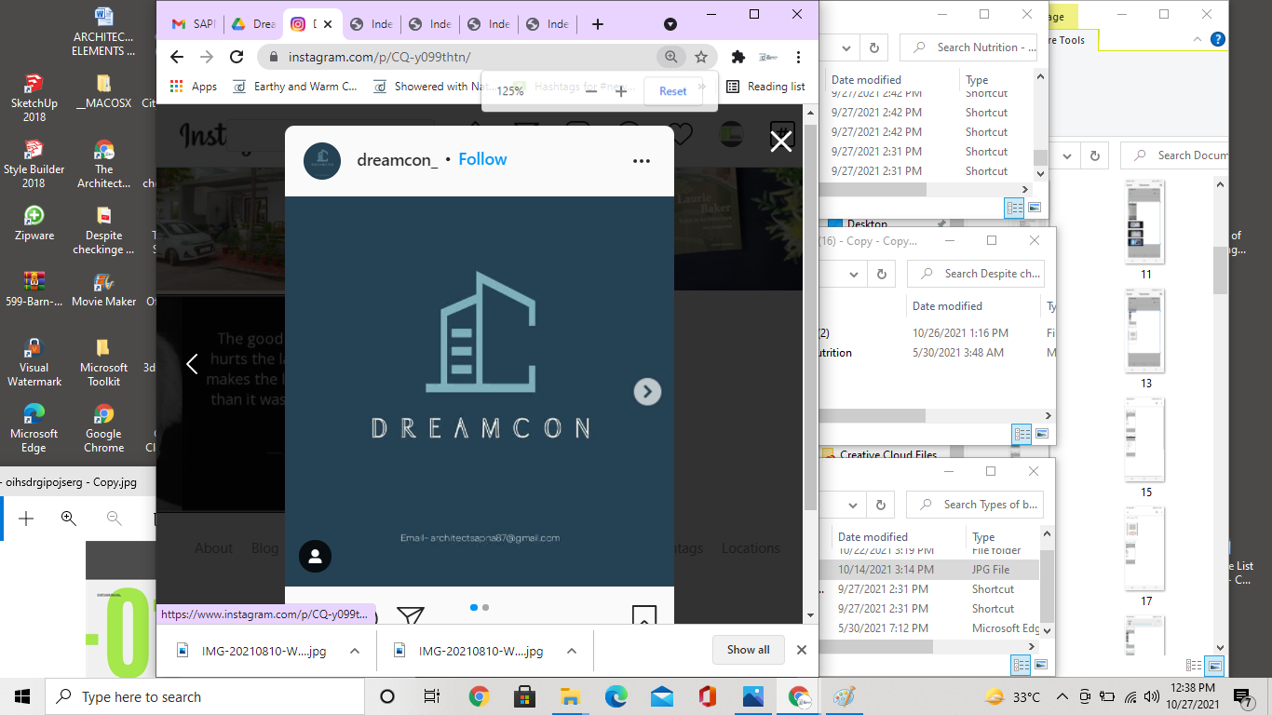Save the post with the bookmark icon
This screenshot has height=715, width=1272.
tap(644, 614)
